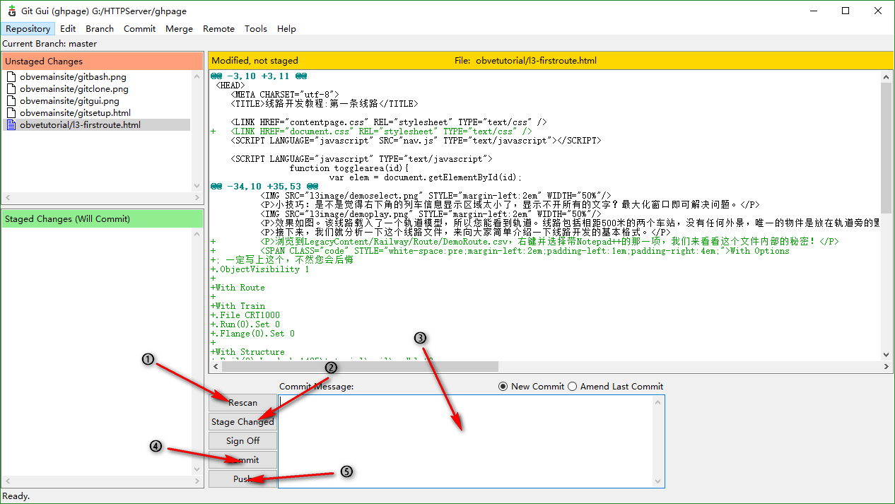Open the Branch menu
895x504 pixels.
(x=100, y=28)
